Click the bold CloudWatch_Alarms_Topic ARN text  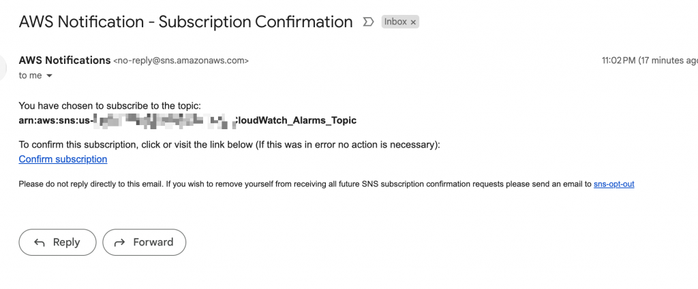click(297, 120)
